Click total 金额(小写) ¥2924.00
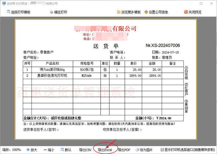Image resolution: width=217 pixels, height=154 pixels. (153, 118)
